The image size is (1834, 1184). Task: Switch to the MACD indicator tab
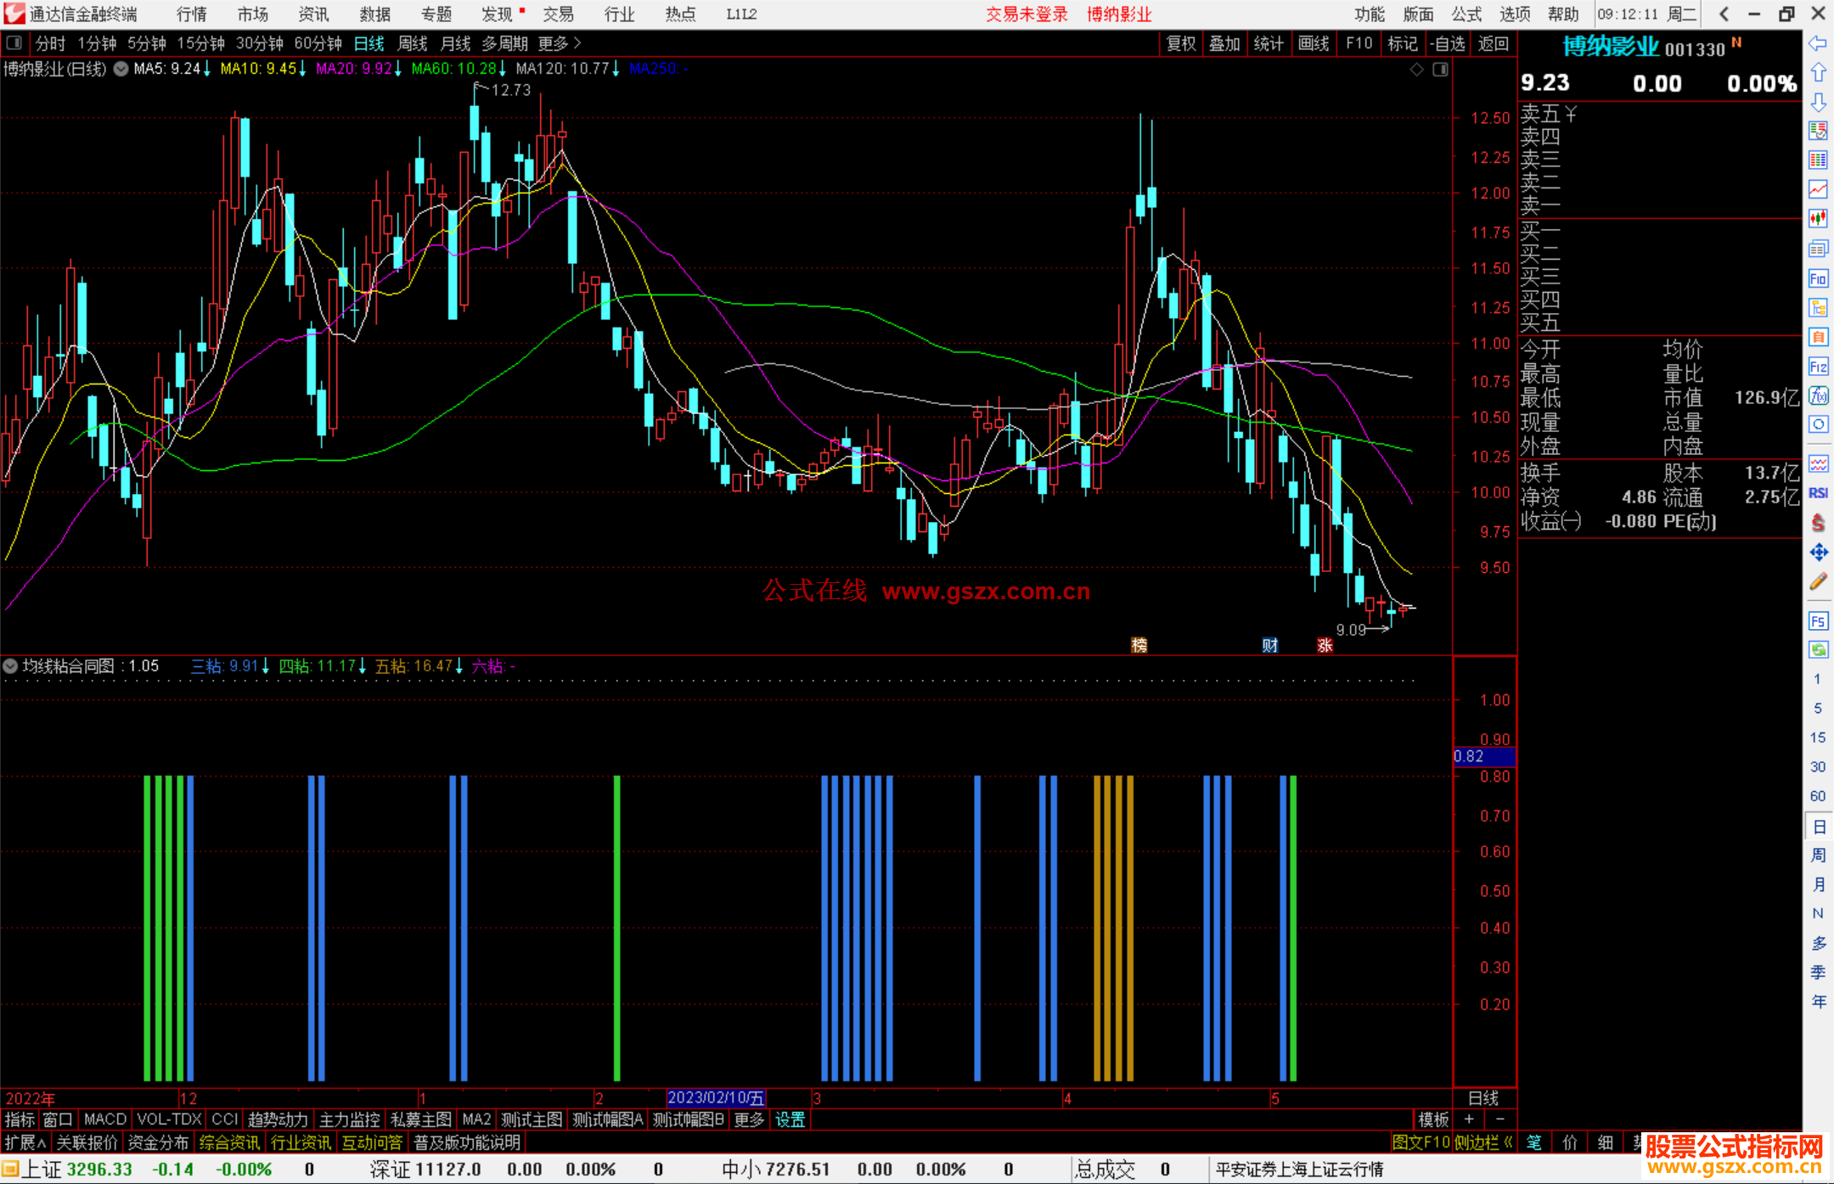tap(105, 1119)
